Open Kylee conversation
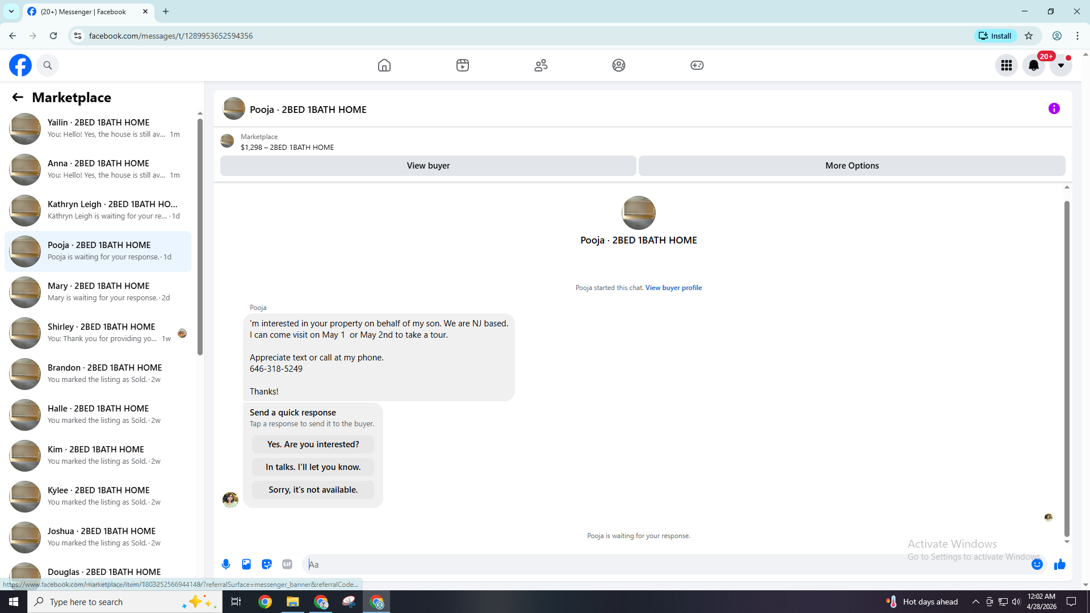Viewport: 1090px width, 613px height. pos(98,496)
